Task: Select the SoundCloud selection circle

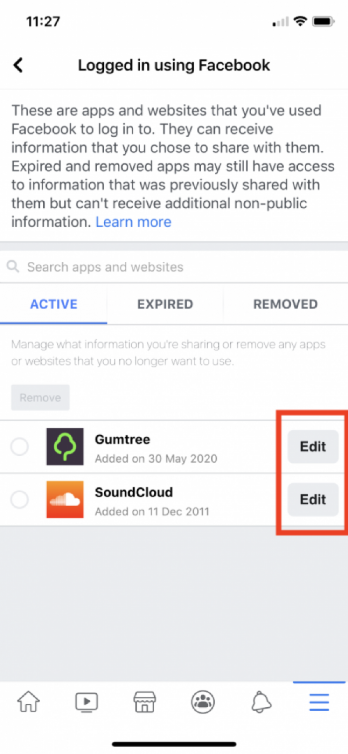Action: 19,499
